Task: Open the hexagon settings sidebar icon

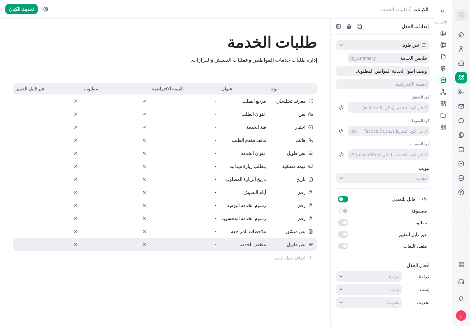Action: pyautogui.click(x=461, y=192)
